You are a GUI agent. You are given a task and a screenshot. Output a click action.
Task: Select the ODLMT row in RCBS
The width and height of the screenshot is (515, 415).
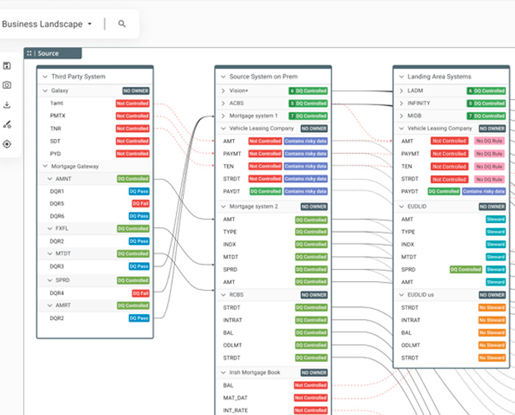coord(273,345)
